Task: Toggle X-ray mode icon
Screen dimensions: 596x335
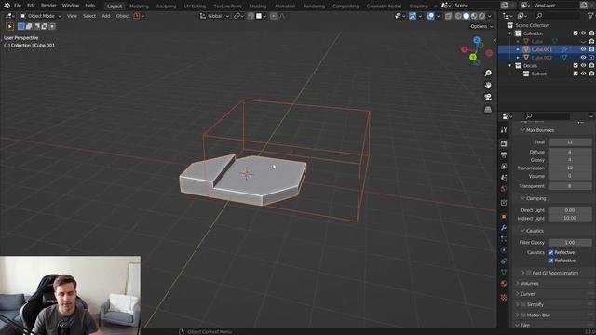Action: point(448,16)
